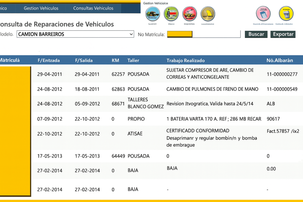Click the KM column header

click(x=115, y=60)
